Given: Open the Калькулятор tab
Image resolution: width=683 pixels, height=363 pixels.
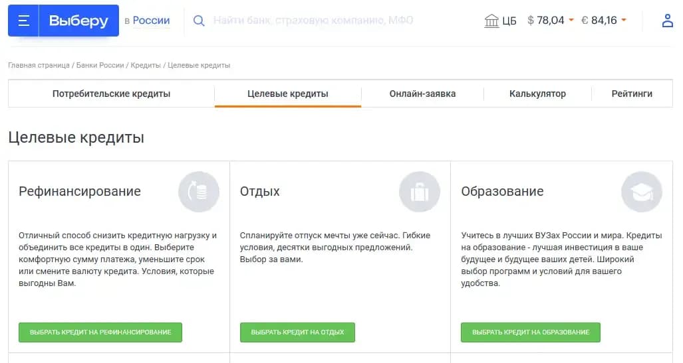Looking at the screenshot, I should click(537, 94).
